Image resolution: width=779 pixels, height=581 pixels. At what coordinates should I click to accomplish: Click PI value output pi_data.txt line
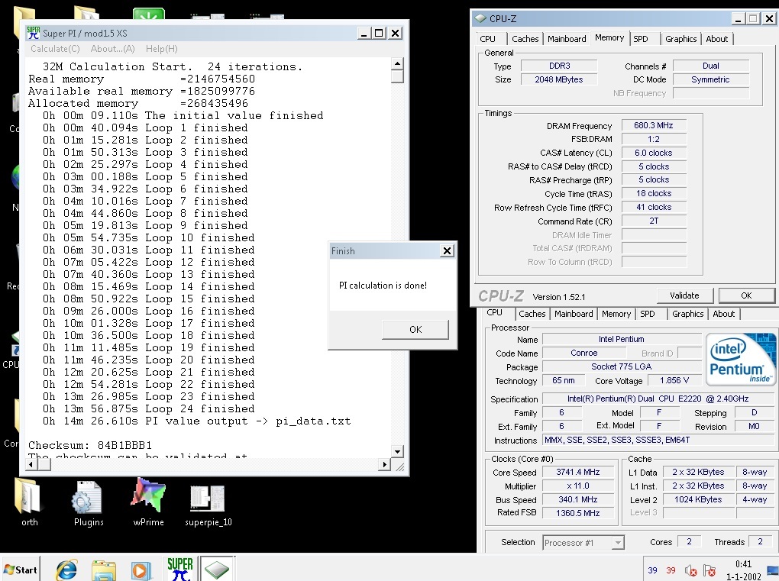click(x=197, y=421)
